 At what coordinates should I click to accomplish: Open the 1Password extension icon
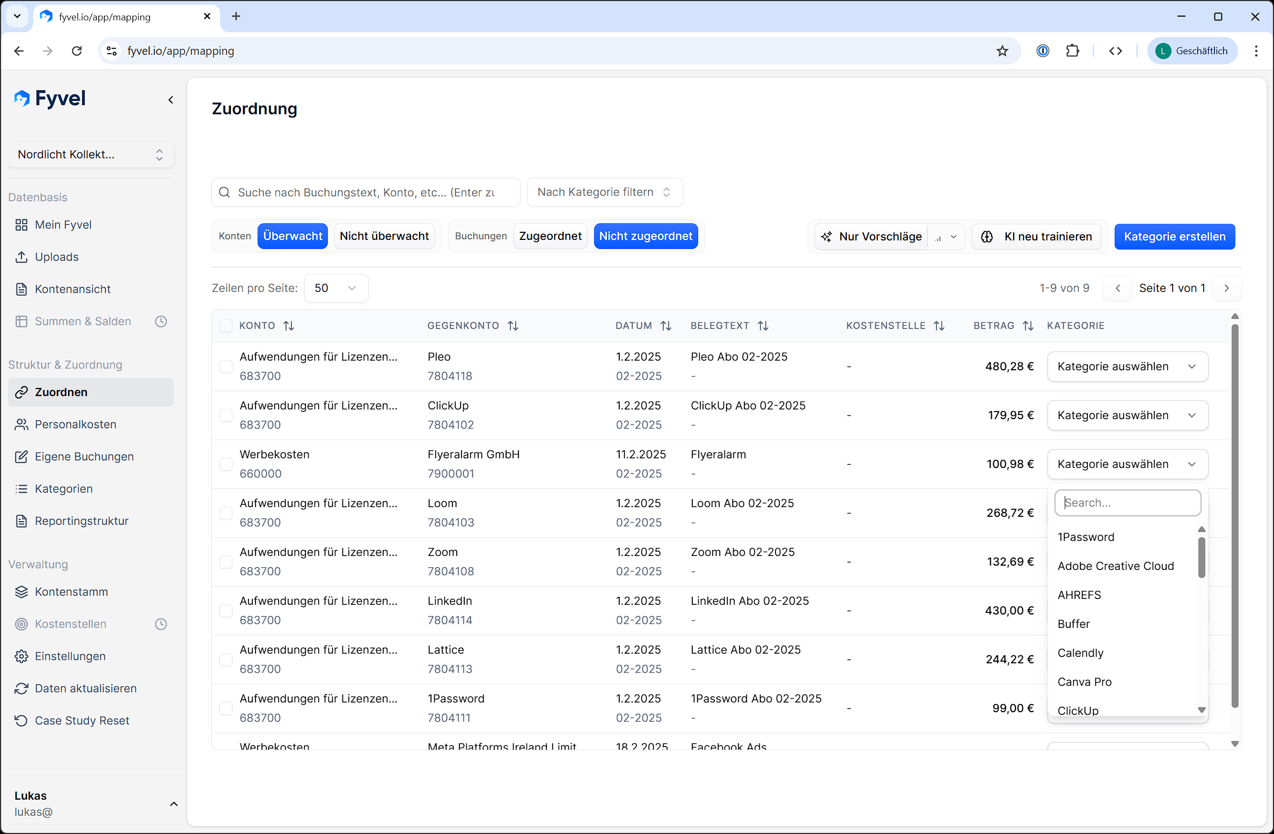pos(1043,51)
